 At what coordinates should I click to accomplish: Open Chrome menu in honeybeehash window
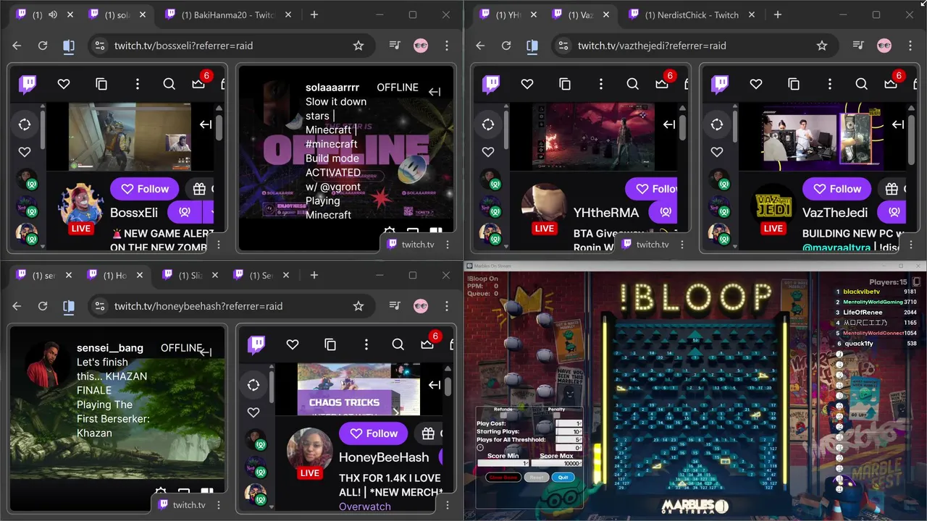[x=447, y=306]
